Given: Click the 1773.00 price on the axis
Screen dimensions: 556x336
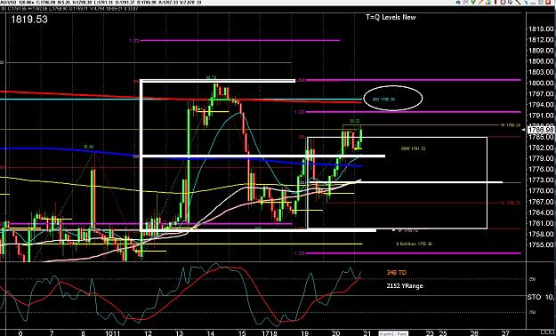Looking at the screenshot, I should tap(541, 180).
